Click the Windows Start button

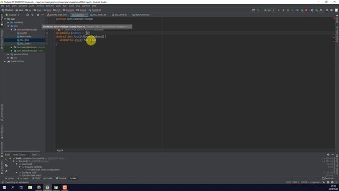pos(4,187)
